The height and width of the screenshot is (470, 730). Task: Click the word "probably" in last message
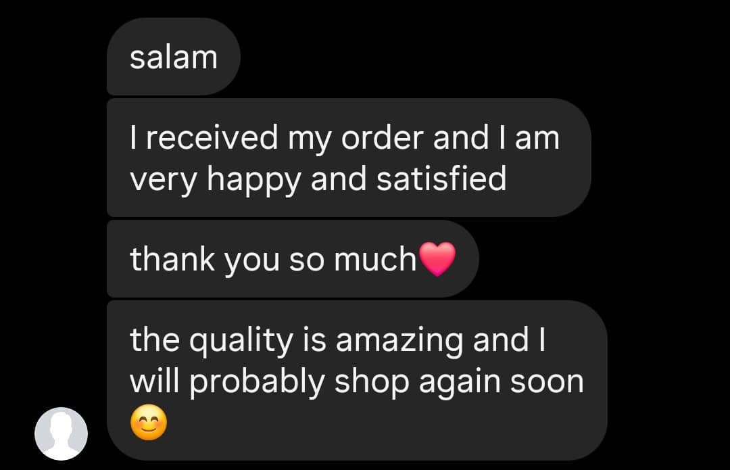coord(257,382)
